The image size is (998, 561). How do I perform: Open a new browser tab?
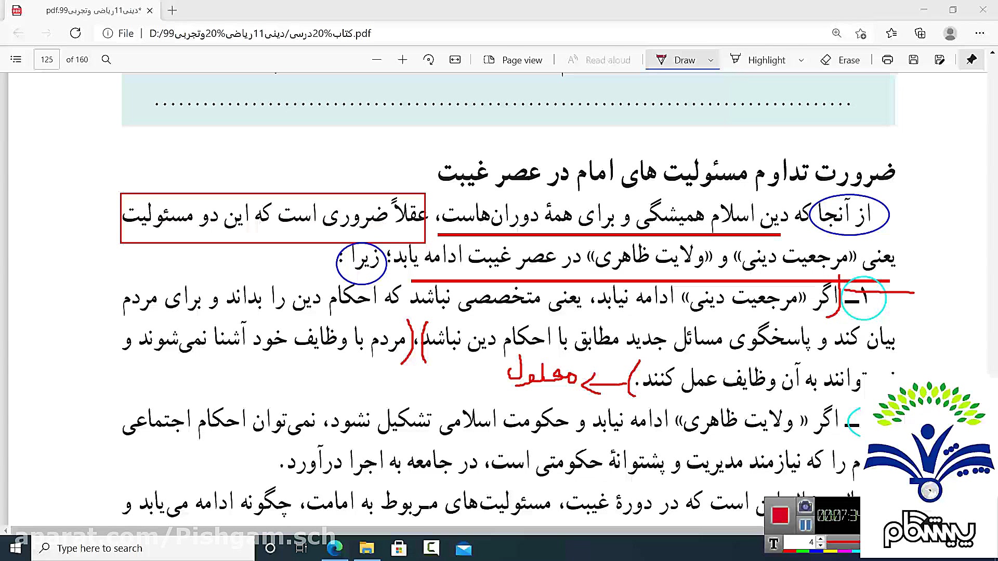172,10
